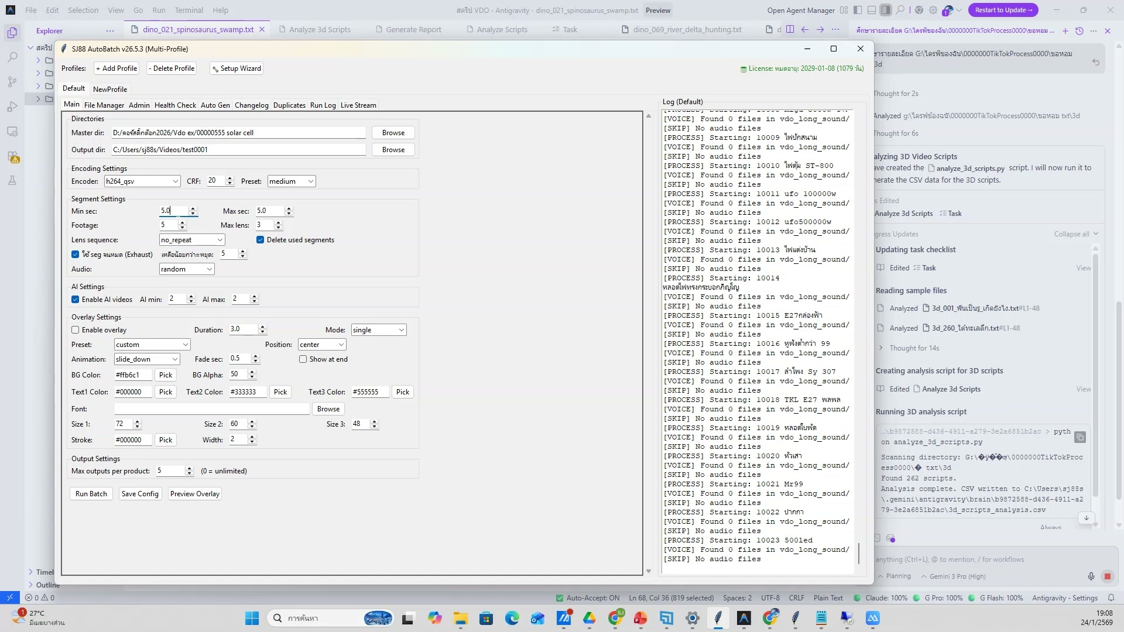This screenshot has height=632, width=1124.
Task: Open the Explorer icon in activity bar
Action: pyautogui.click(x=12, y=33)
